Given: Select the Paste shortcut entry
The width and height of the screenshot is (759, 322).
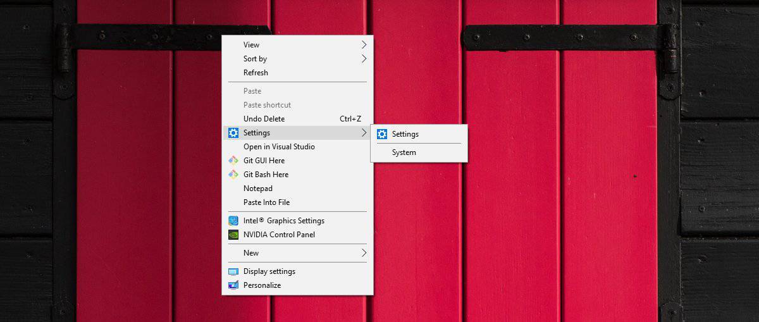Looking at the screenshot, I should point(297,105).
